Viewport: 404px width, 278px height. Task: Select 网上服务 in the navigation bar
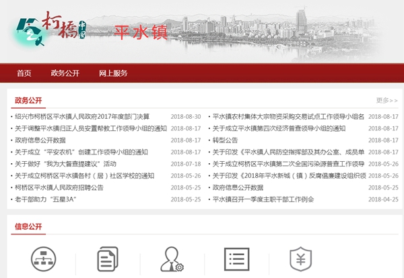(113, 73)
